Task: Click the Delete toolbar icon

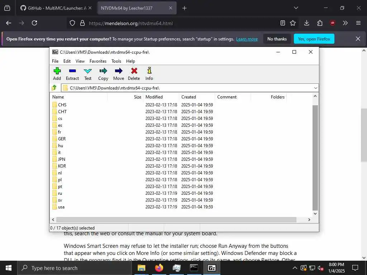Action: click(134, 74)
